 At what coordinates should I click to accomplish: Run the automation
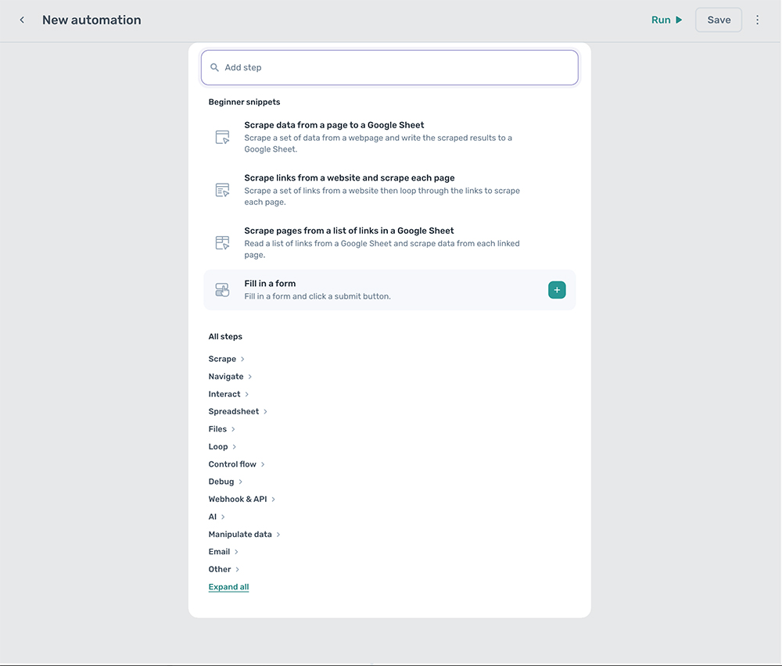(x=667, y=20)
